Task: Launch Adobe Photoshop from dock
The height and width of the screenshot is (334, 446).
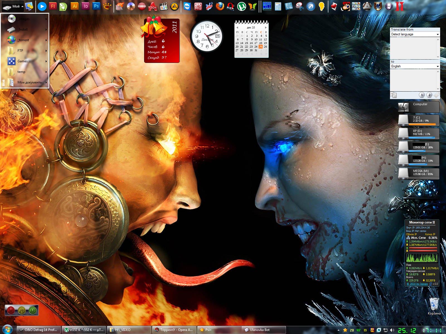Action: [x=96, y=6]
